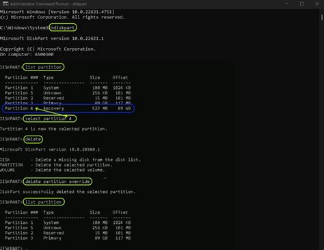Click the 'Administrator: Command Prompt - diskpart' window title
Screen dimensions: 324x250
49,4
